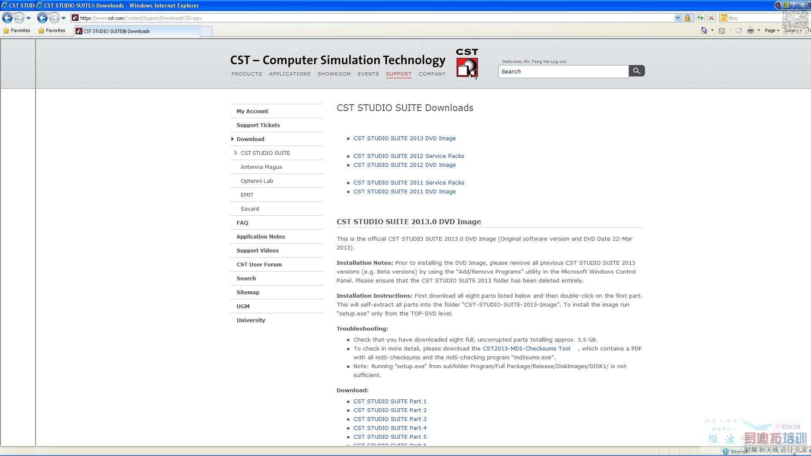Open CST STUDIO SUITE 2013 DVD Image link
This screenshot has height=456, width=811.
click(x=405, y=138)
